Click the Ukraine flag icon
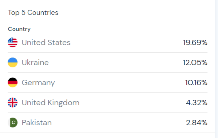Viewport: 218px width, 138px height. (13, 63)
